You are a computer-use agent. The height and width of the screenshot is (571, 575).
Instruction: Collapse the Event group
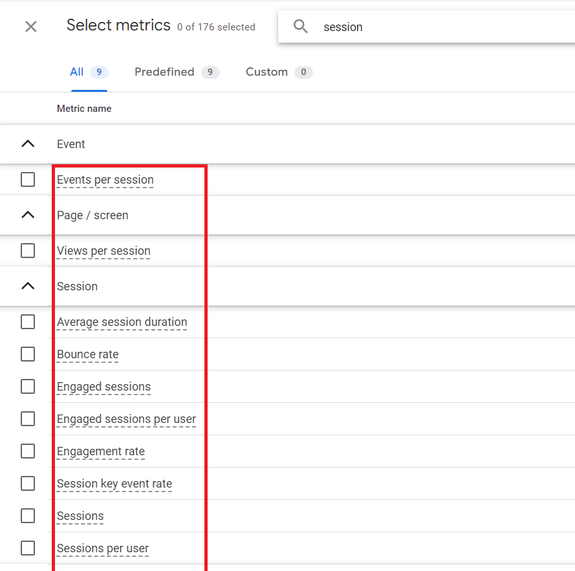(28, 144)
